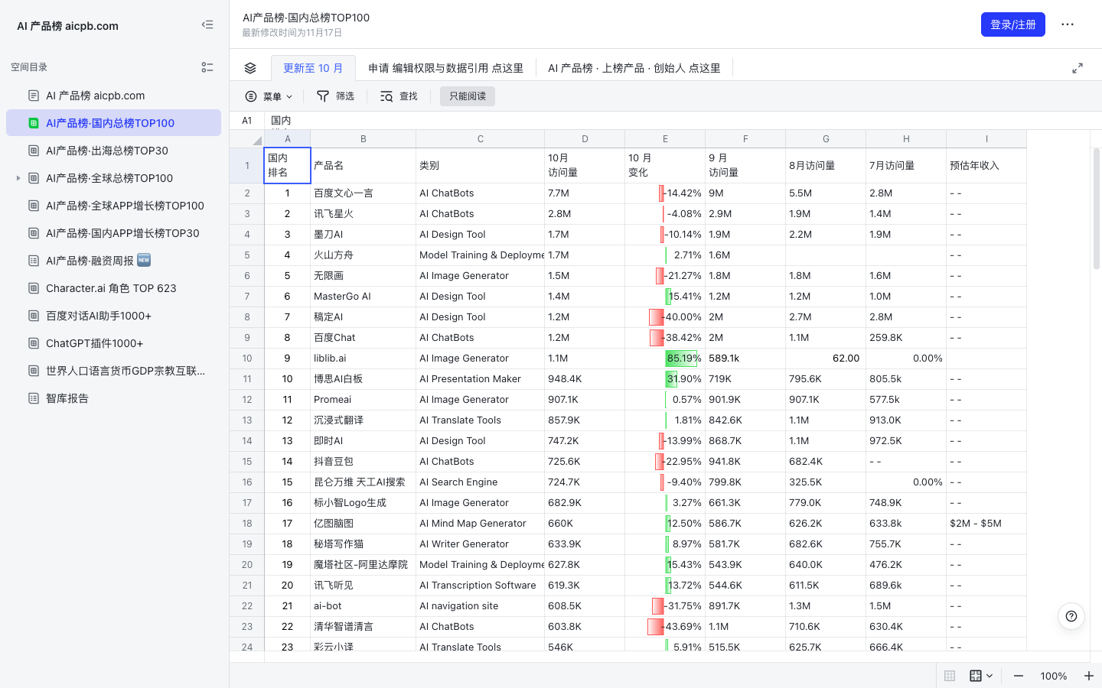Click the 登录/注册 button
The width and height of the screenshot is (1102, 688).
(x=1012, y=24)
